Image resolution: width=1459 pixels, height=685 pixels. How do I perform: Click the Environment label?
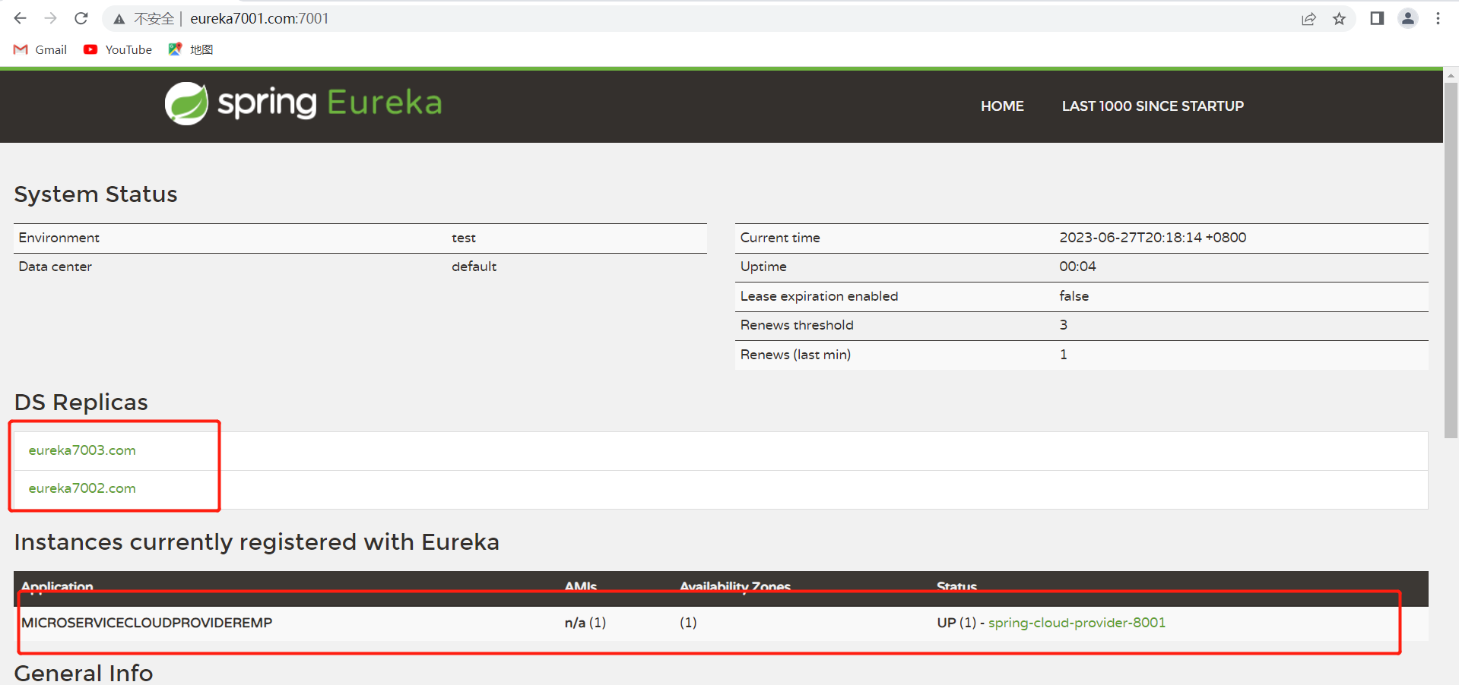pos(59,238)
